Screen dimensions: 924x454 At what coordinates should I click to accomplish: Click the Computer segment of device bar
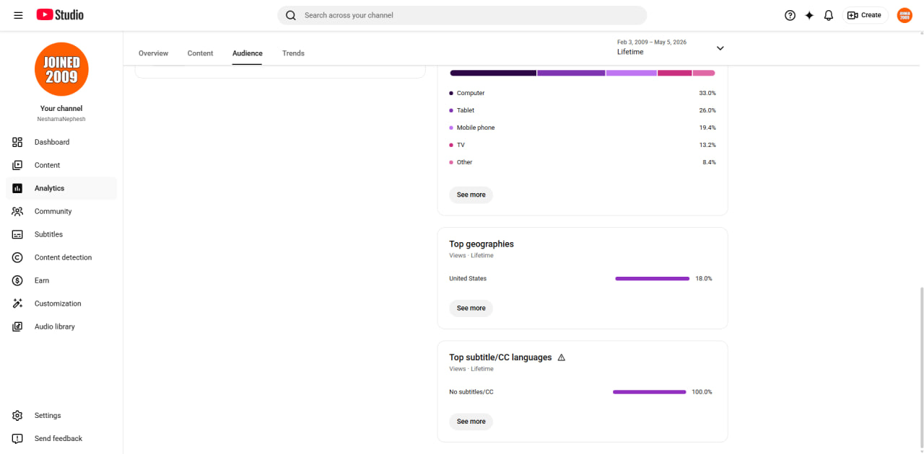pos(493,73)
